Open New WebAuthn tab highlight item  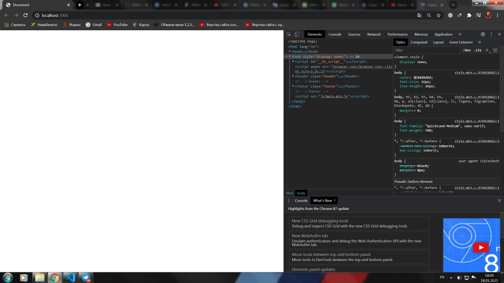[x=359, y=241]
